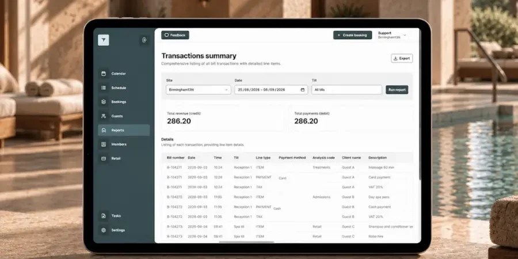
Task: Open Members via its sidebar icon
Action: point(104,144)
